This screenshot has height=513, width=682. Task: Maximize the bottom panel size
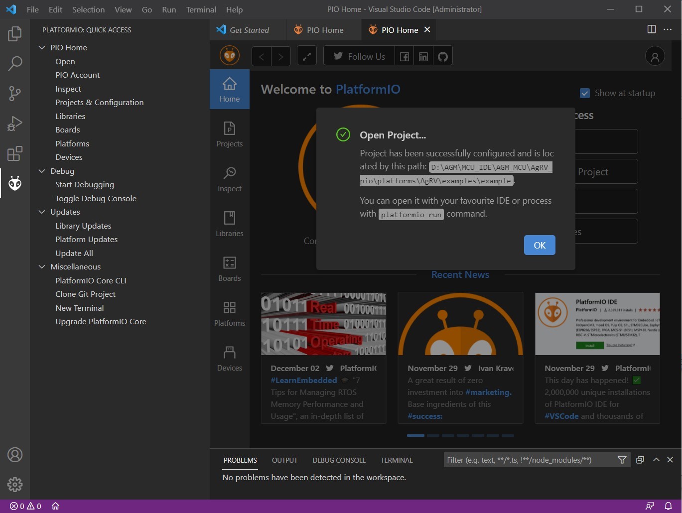click(x=656, y=460)
